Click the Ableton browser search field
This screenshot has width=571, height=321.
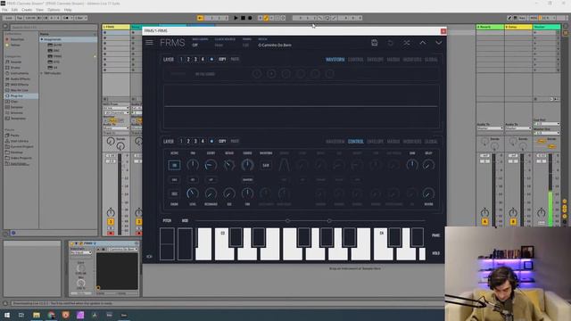click(54, 27)
